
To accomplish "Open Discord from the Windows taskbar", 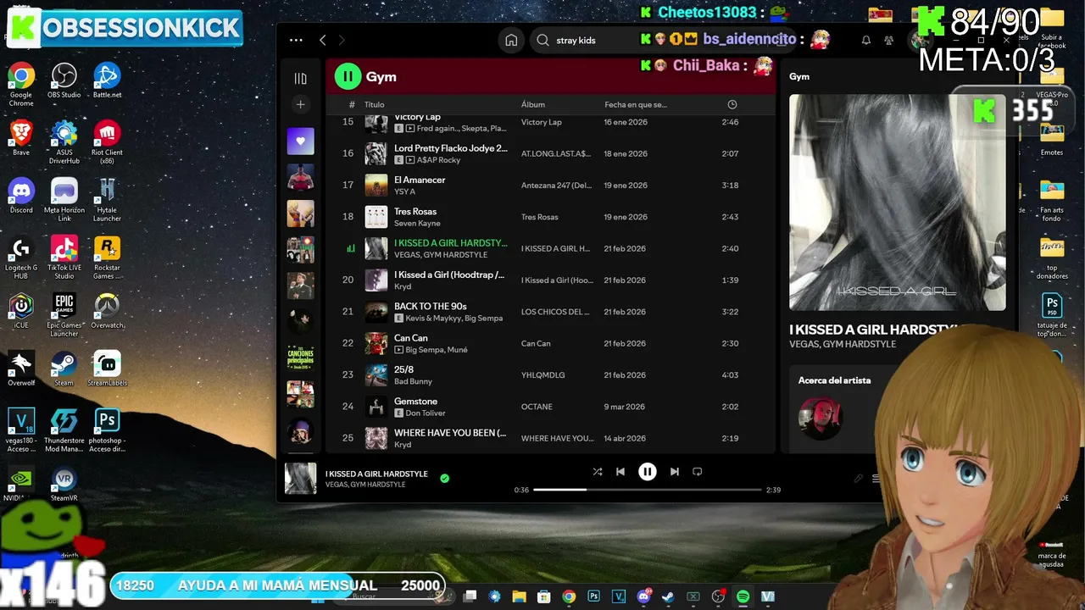I will 643,596.
